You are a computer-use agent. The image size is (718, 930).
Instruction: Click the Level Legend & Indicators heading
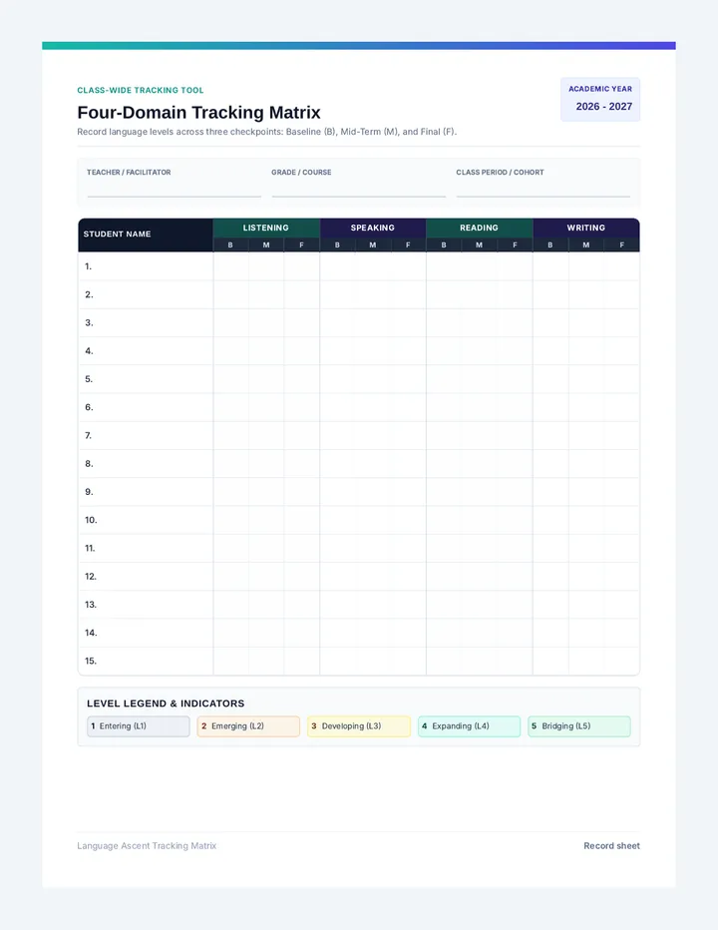(x=166, y=703)
